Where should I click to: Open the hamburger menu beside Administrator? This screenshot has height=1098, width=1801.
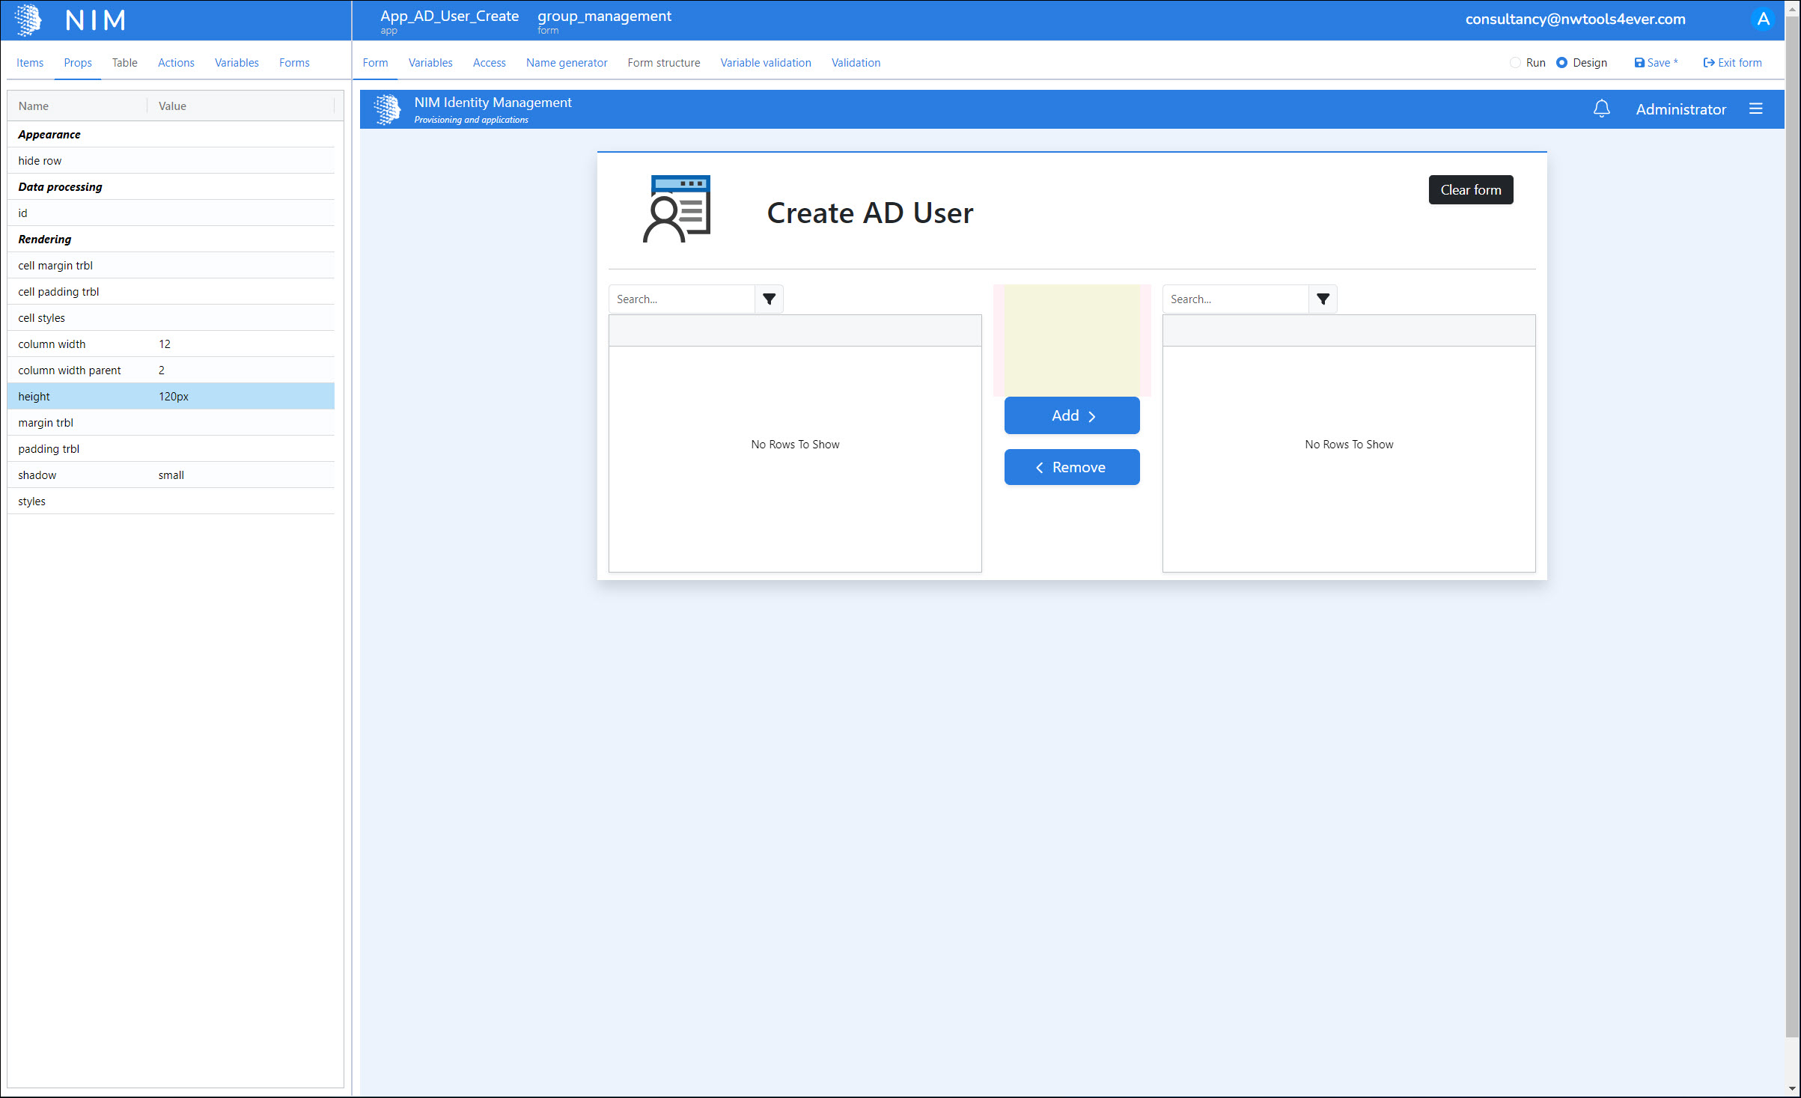coord(1756,109)
